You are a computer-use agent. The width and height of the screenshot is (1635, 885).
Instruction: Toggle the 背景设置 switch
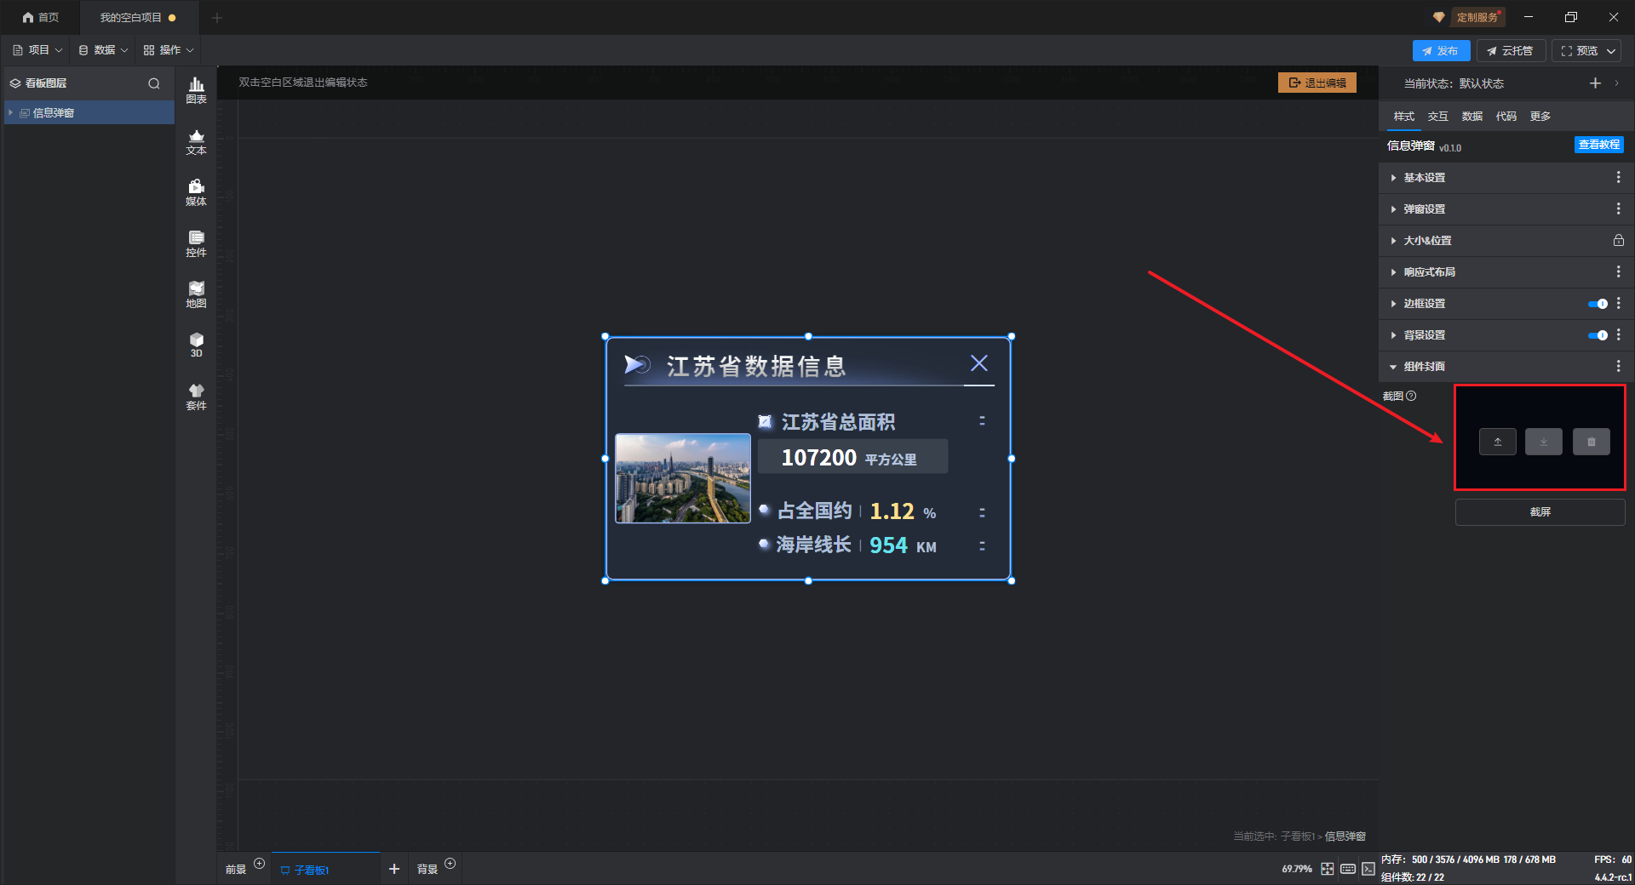tap(1598, 335)
